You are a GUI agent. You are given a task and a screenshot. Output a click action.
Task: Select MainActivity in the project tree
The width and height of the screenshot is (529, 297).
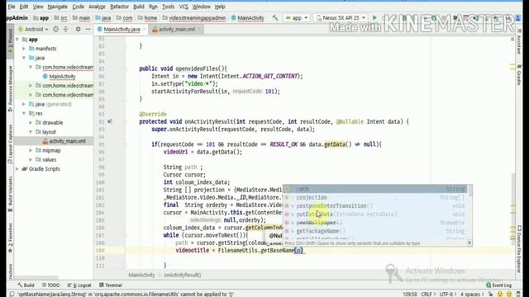pos(62,77)
